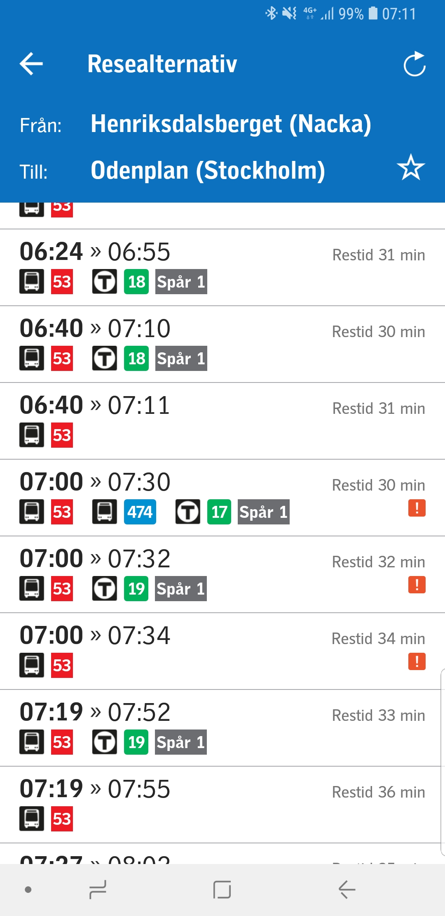
Task: Toggle the favorite star for this route
Action: pyautogui.click(x=411, y=167)
